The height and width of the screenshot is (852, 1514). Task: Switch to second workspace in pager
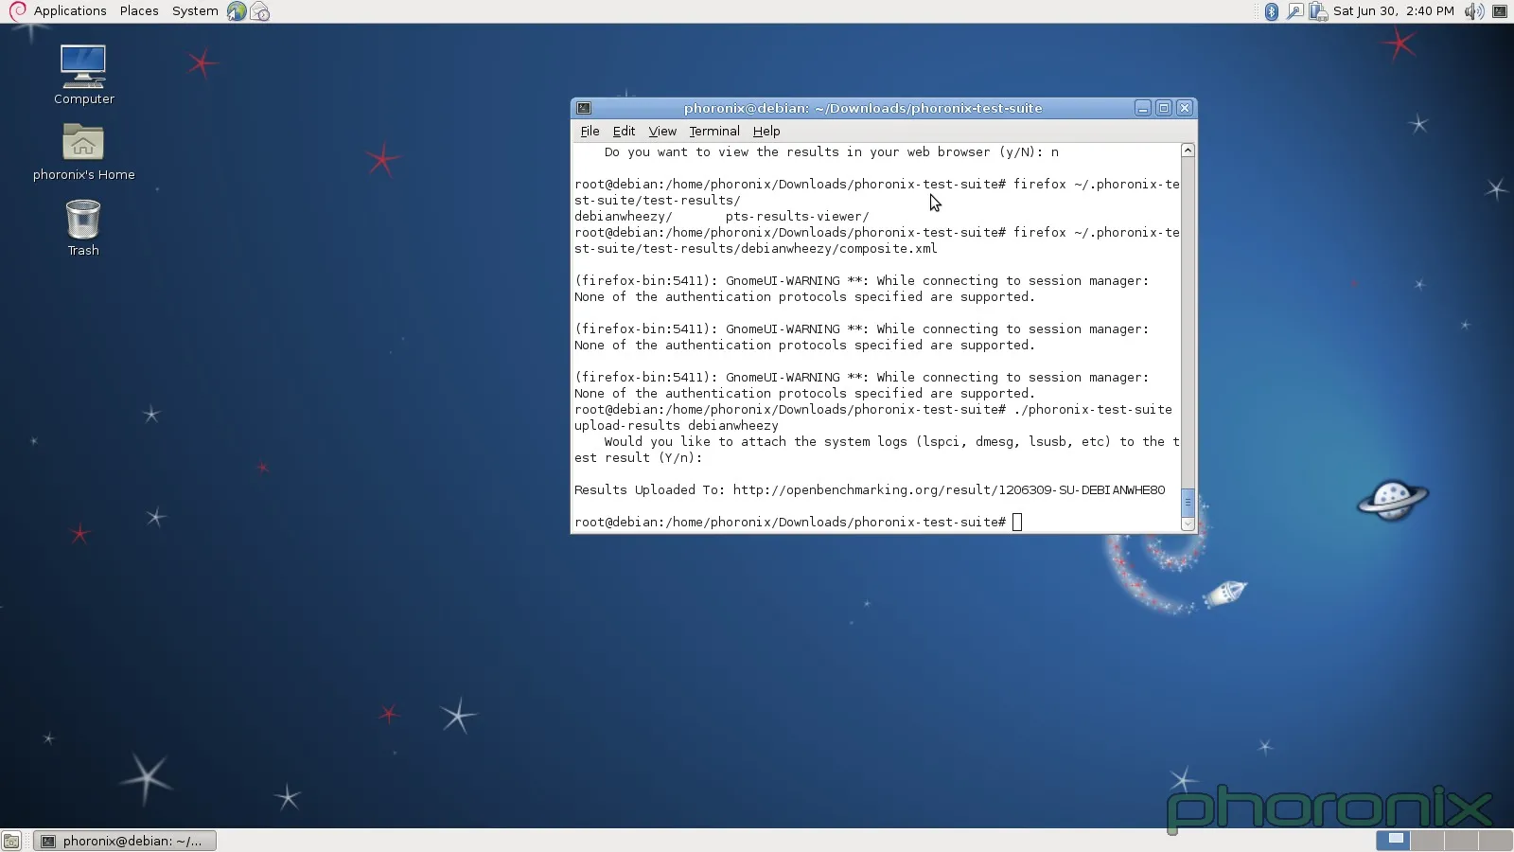point(1427,840)
